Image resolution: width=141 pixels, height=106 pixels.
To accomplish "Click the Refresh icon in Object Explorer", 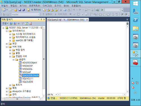I will 27,23.
